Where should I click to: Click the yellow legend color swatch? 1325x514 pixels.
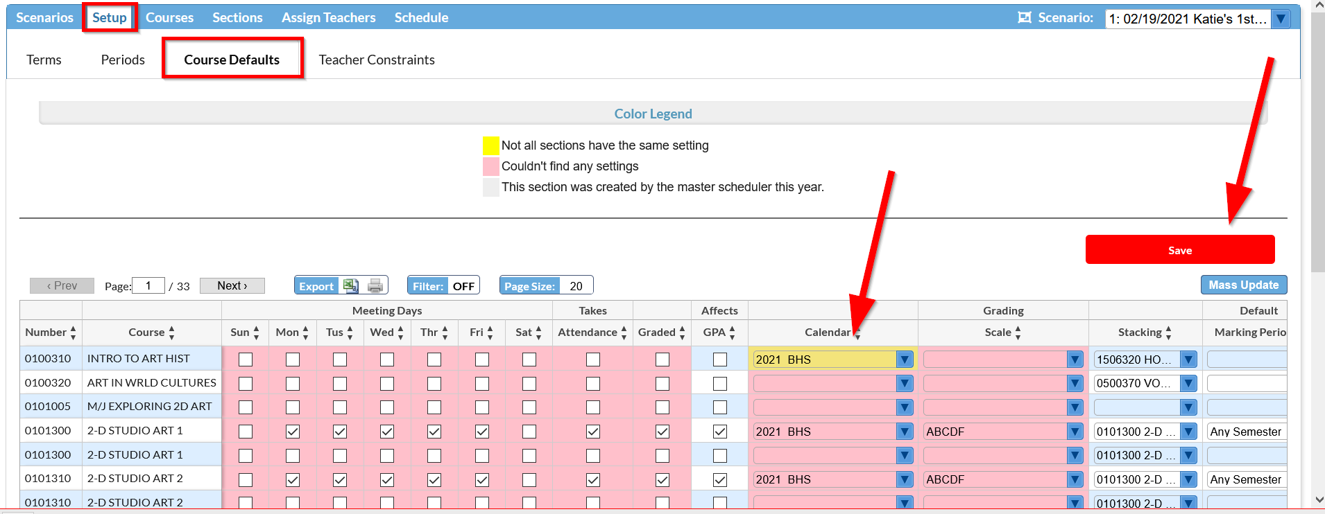pyautogui.click(x=491, y=145)
